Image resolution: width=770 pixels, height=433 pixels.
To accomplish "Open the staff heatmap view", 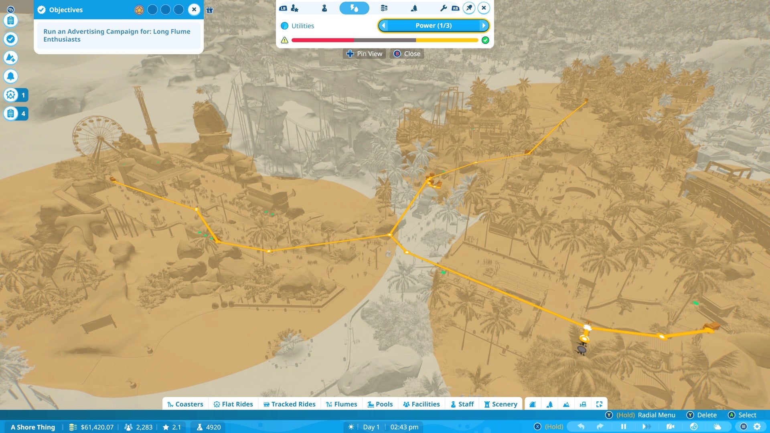I will (324, 8).
